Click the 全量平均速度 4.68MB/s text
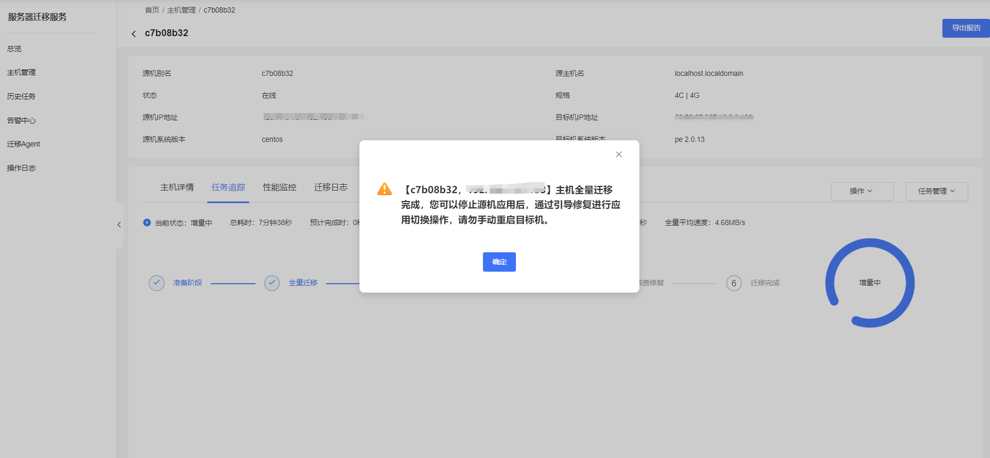The height and width of the screenshot is (458, 990). [705, 222]
